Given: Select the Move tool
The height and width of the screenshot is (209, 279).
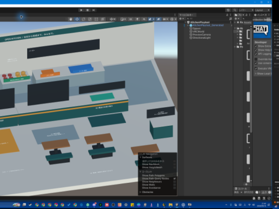Looking at the screenshot, I should click(x=77, y=19).
